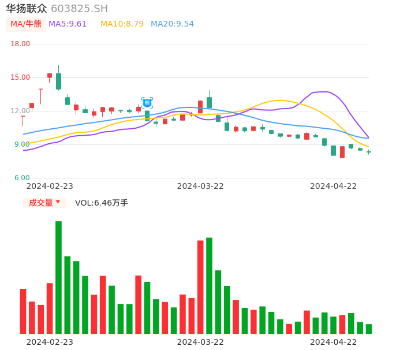The width and height of the screenshot is (396, 350).
Task: Click the 6.00 price axis label
Action: tap(22, 178)
